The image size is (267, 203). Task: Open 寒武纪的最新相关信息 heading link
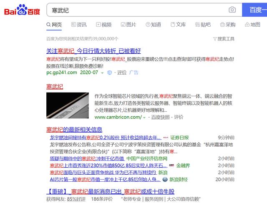click(x=74, y=130)
